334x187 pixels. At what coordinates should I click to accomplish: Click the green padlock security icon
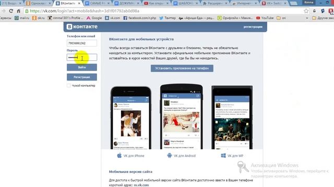pos(27,11)
